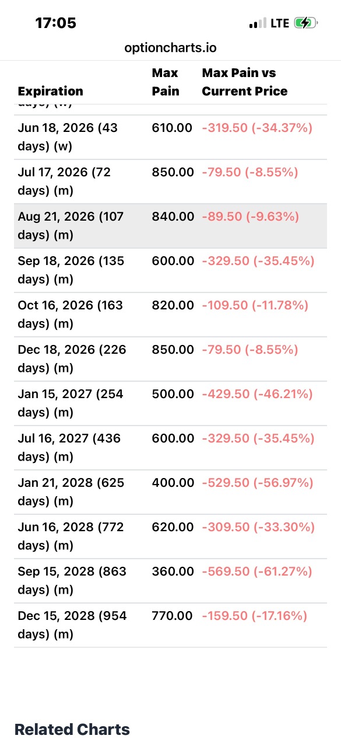Tap the 17:05 clock in status bar
Screen dimensions: 341x739
pos(56,23)
